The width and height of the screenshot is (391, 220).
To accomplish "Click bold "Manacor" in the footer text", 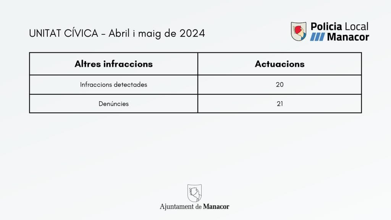I will (x=216, y=207).
